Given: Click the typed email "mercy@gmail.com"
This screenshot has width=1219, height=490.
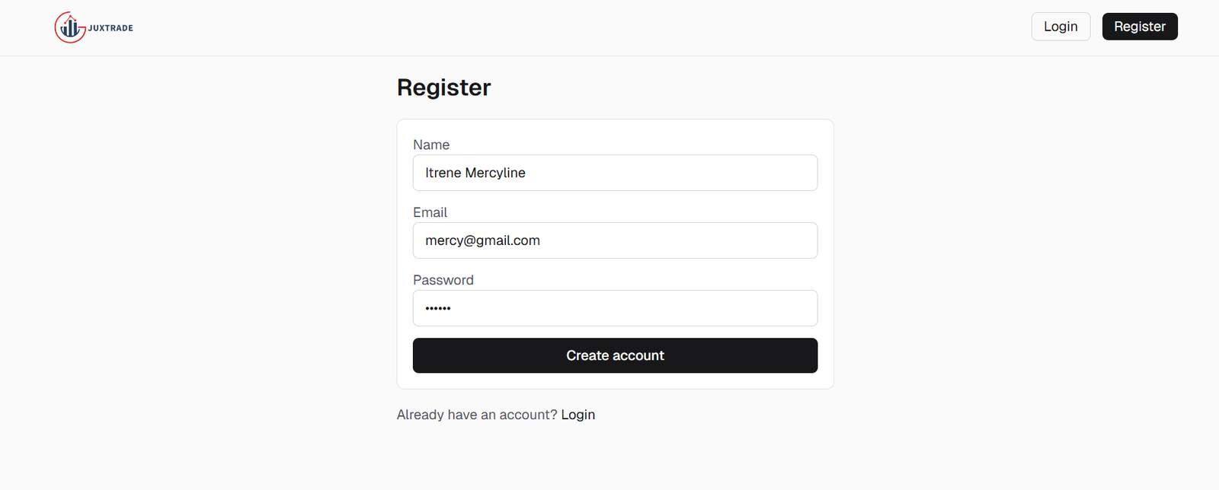Looking at the screenshot, I should [x=482, y=240].
